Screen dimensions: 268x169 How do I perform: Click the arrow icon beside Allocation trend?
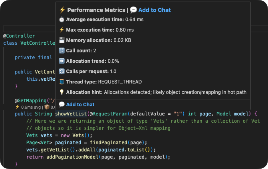62,61
